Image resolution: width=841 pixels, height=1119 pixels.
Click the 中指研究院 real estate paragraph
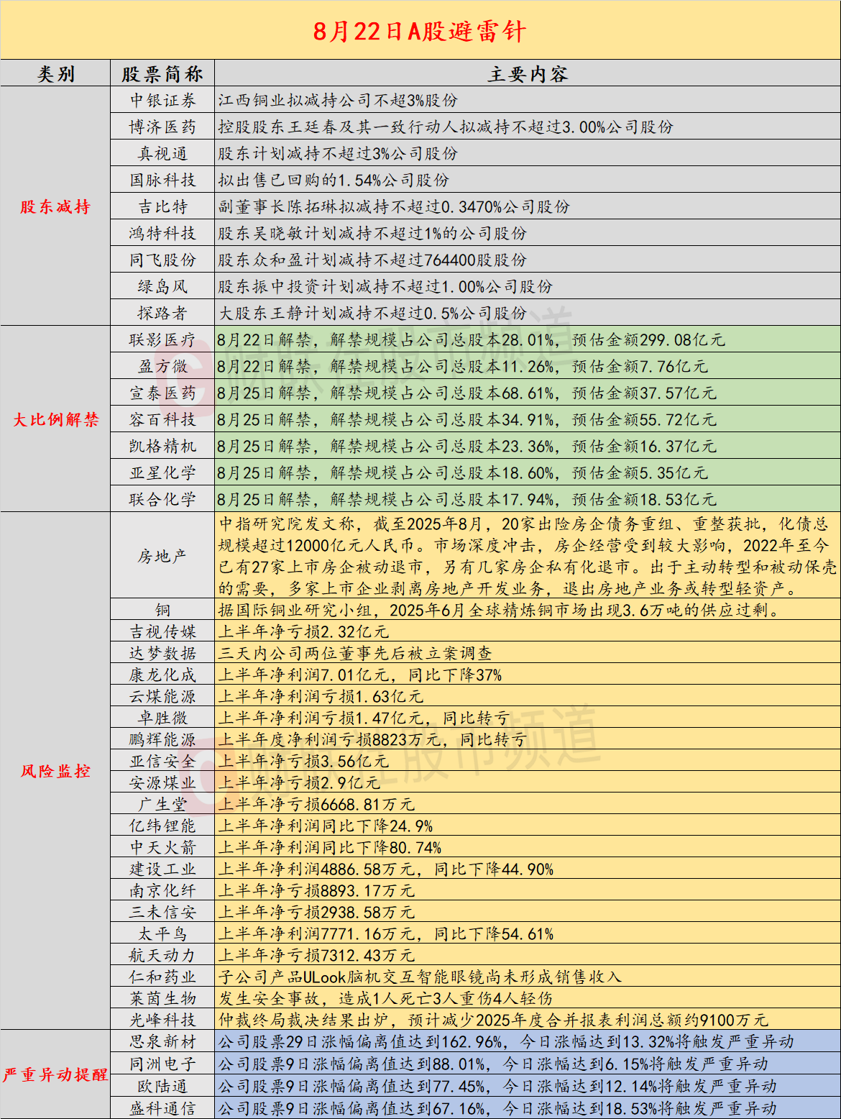click(528, 556)
